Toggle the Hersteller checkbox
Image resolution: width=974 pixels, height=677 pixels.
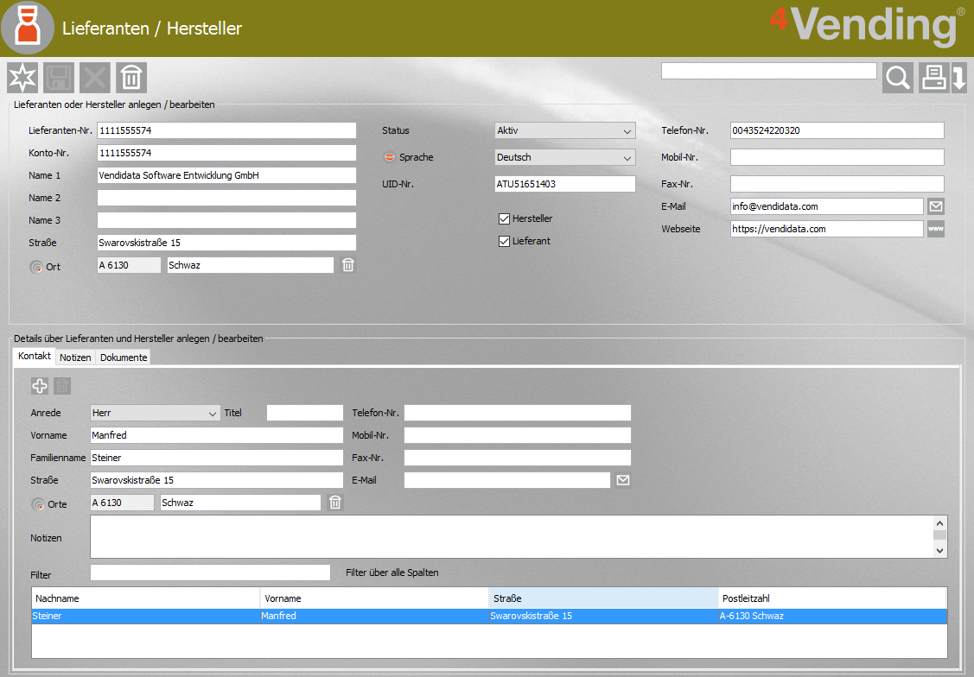coord(504,218)
